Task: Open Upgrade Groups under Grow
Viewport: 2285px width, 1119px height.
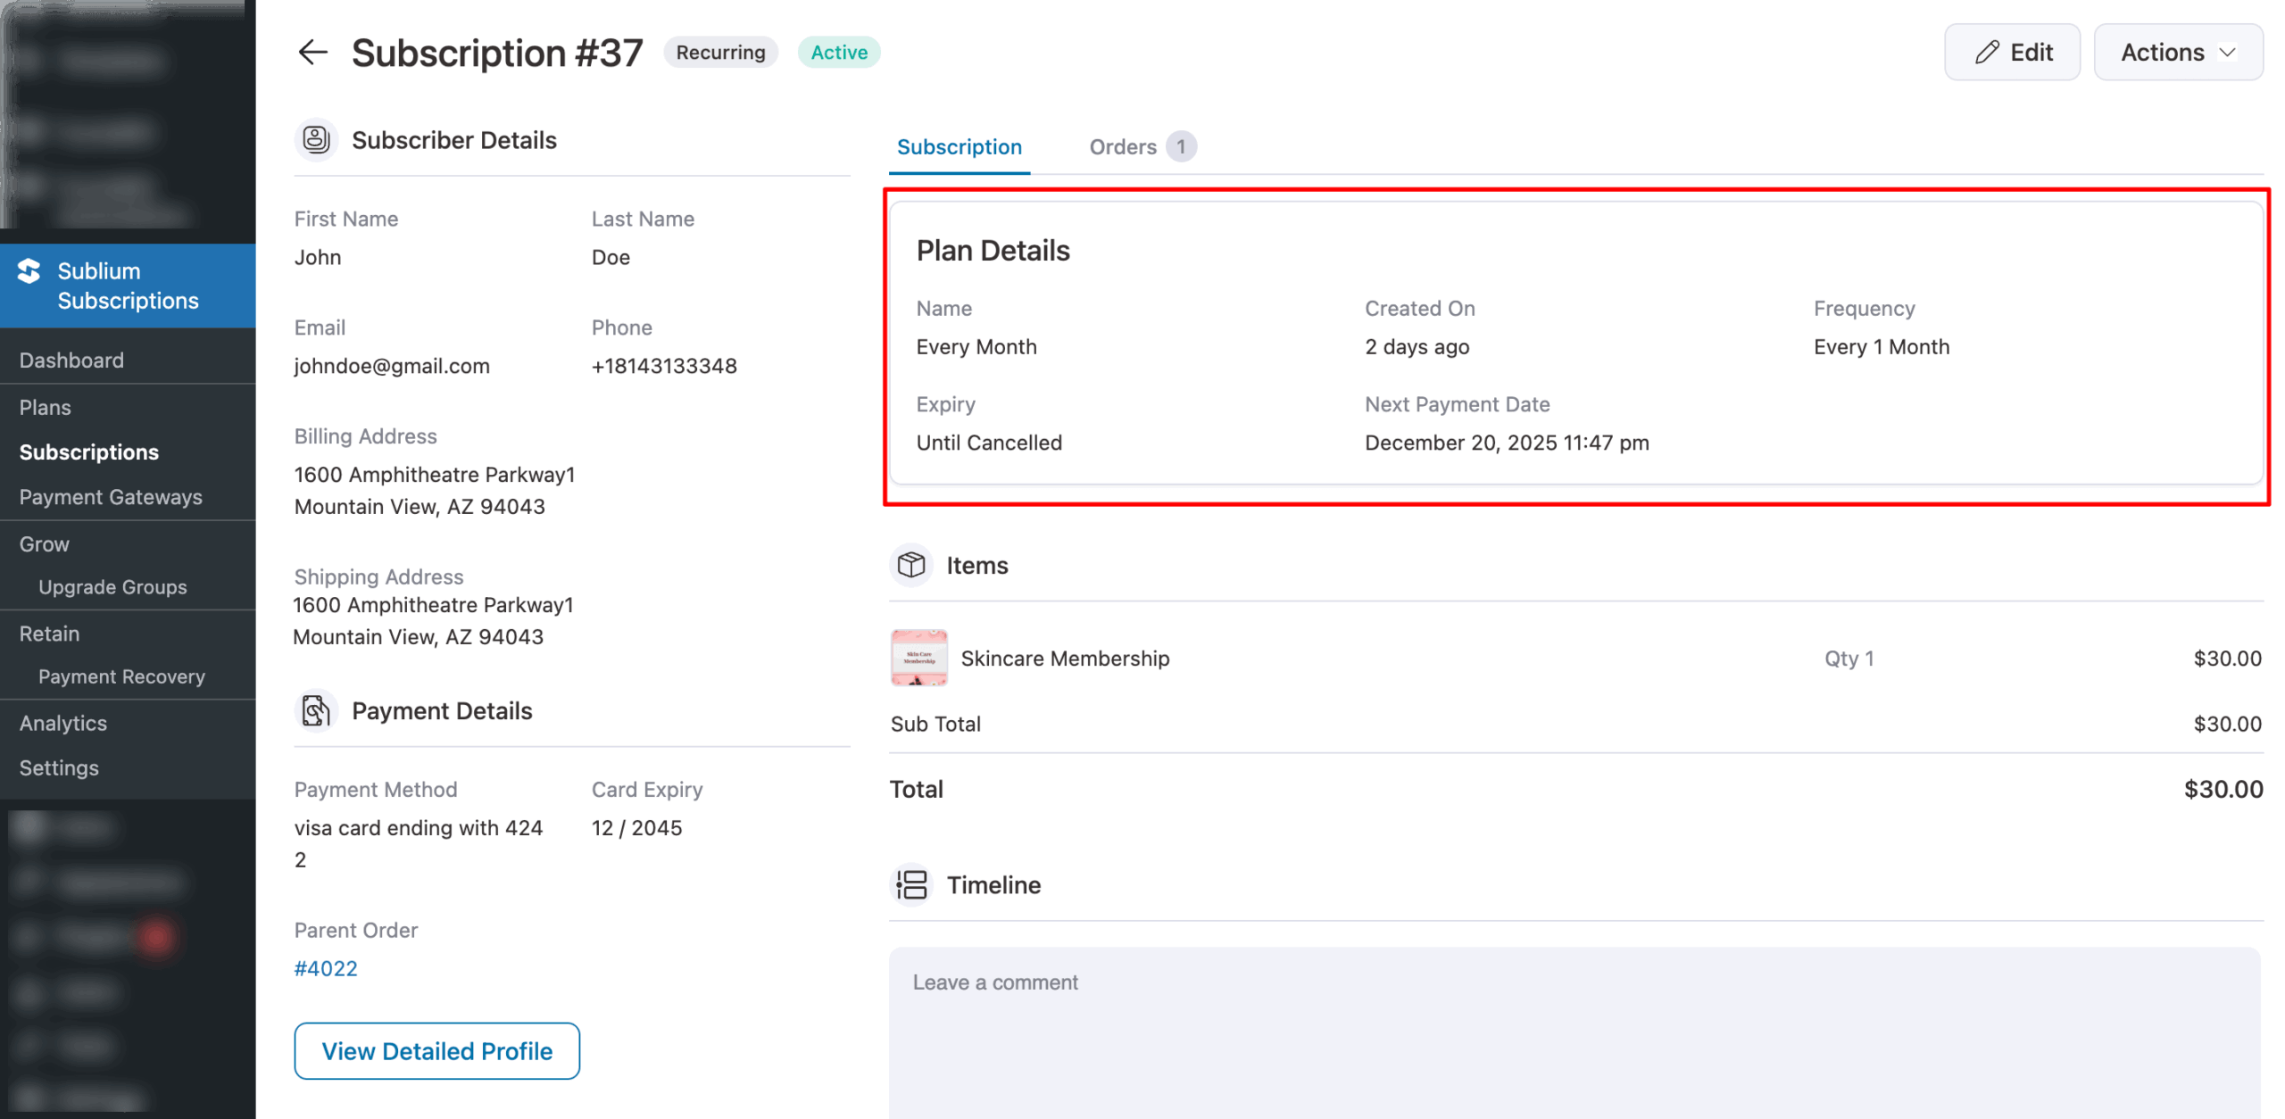Action: tap(112, 587)
